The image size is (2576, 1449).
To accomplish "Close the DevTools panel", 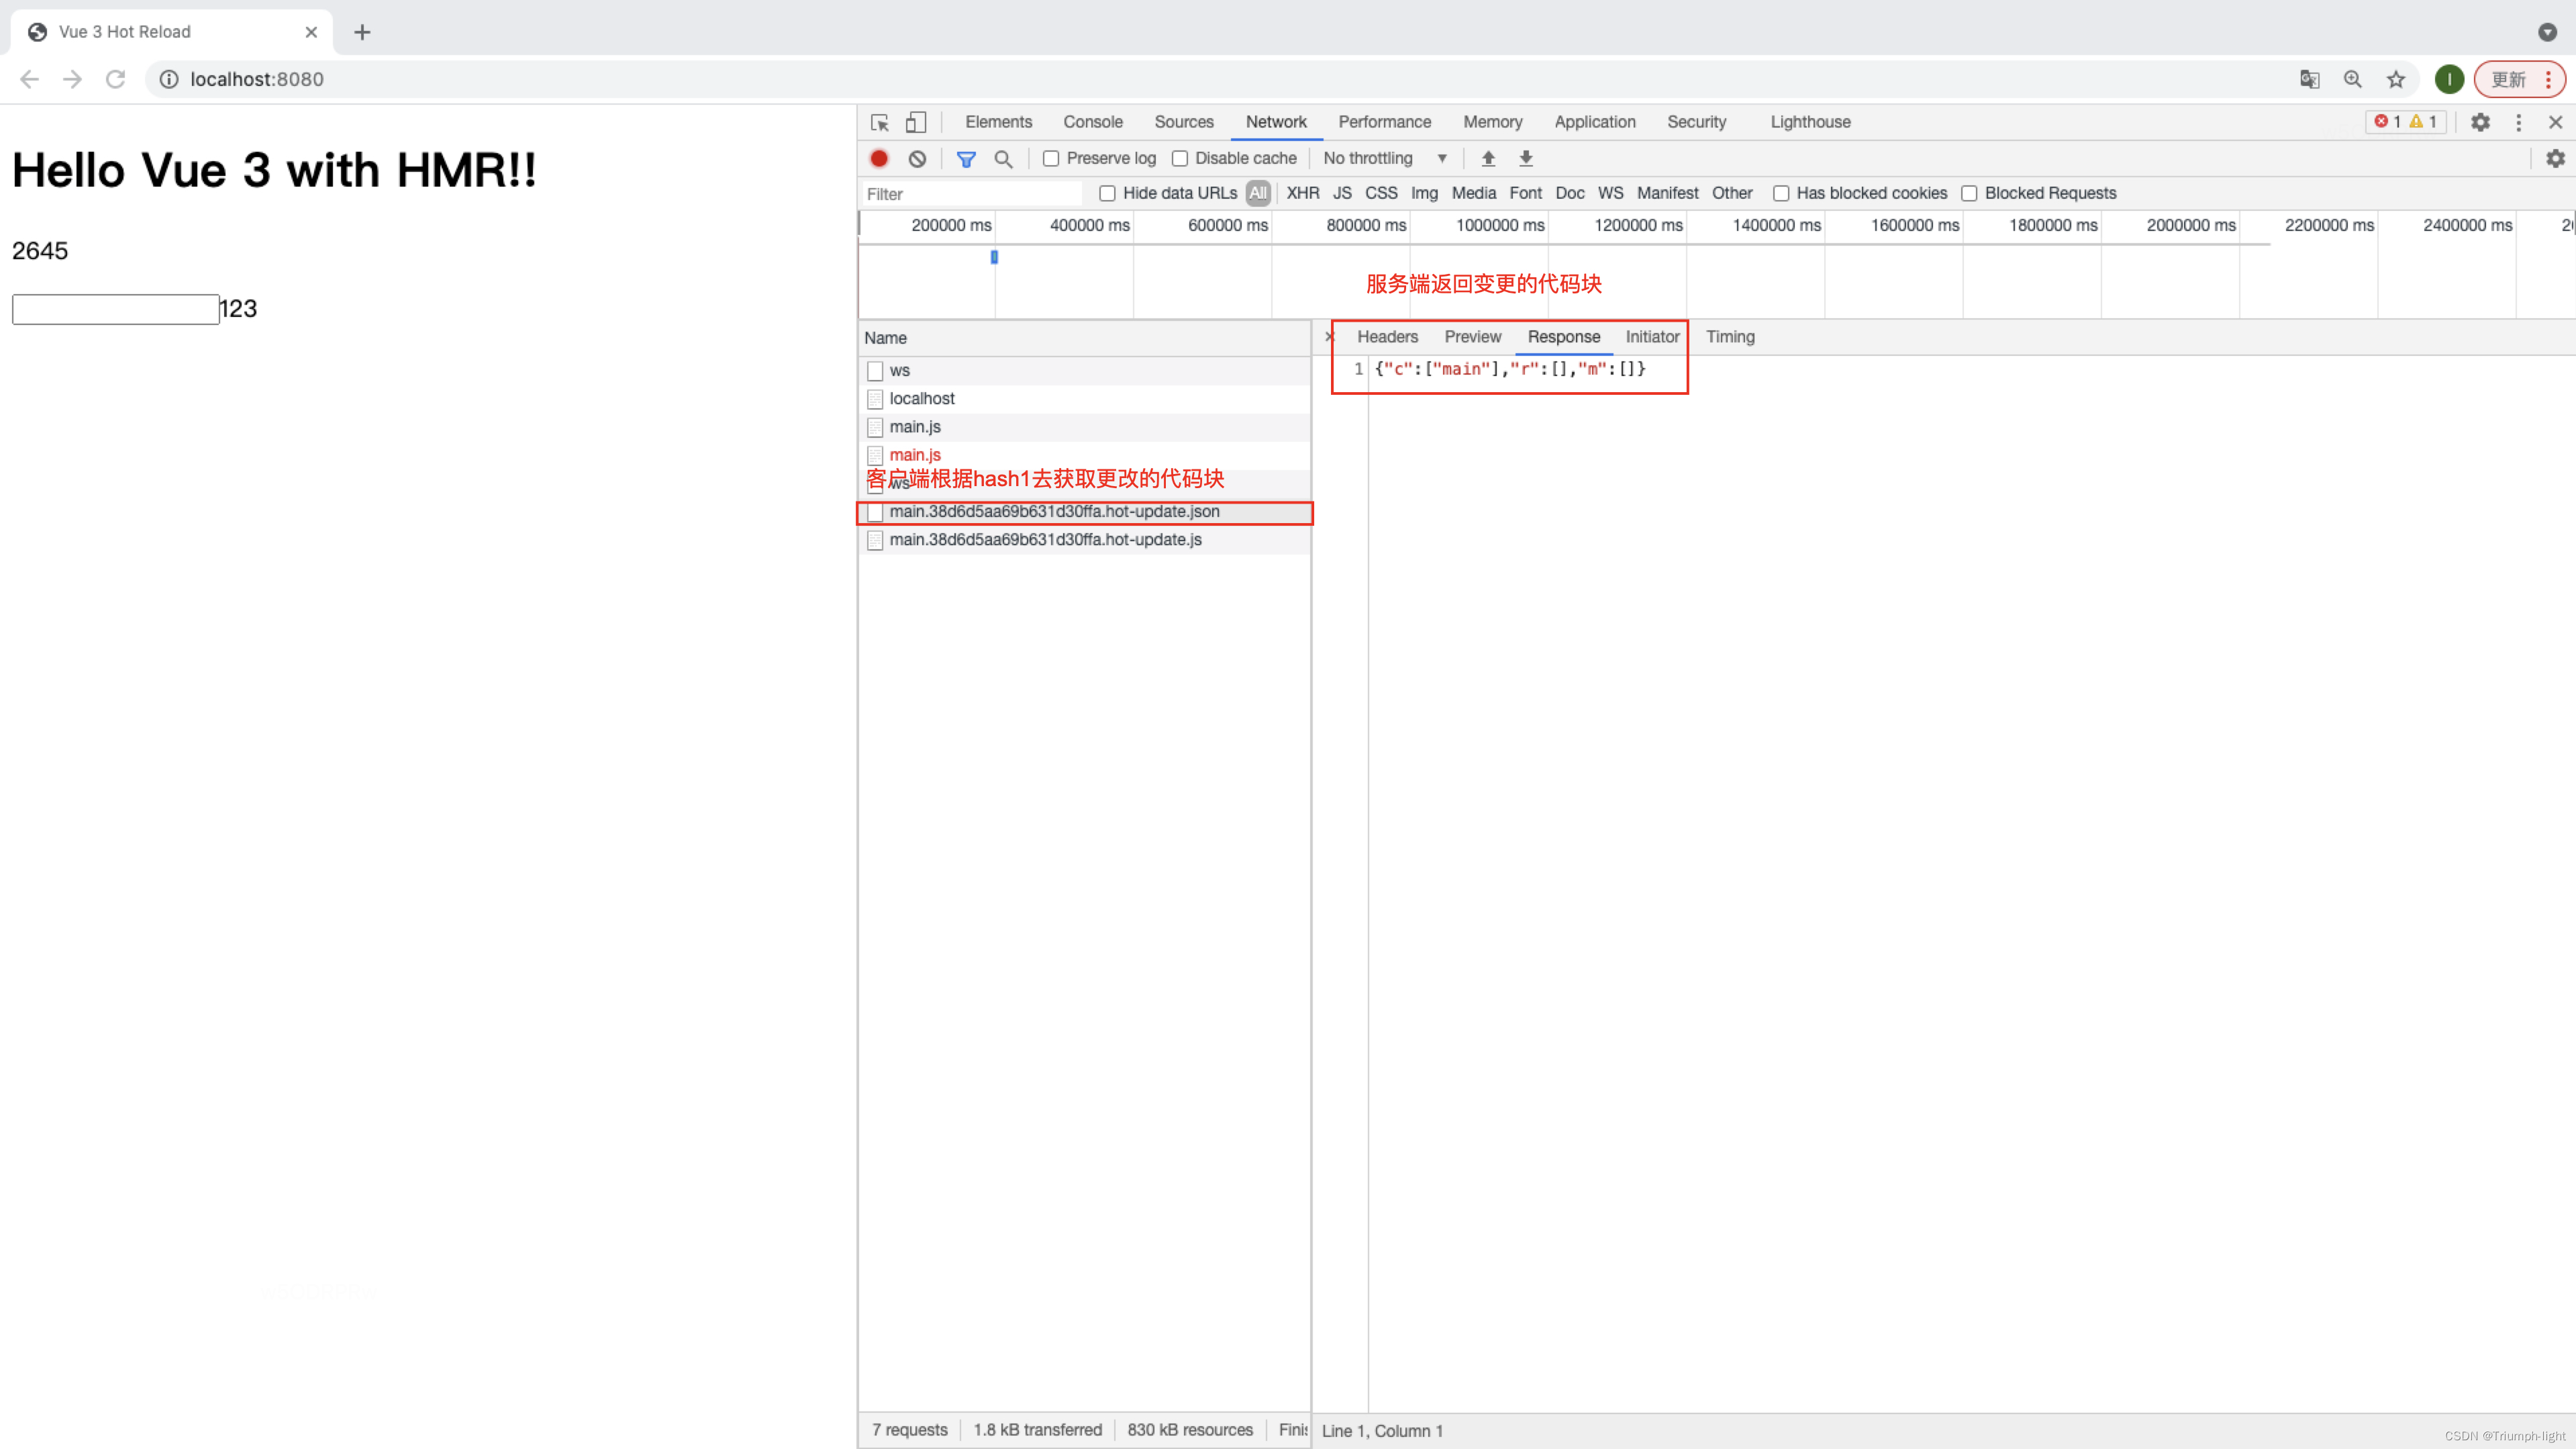I will click(2556, 122).
